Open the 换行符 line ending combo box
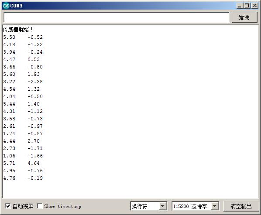 [x=148, y=206]
